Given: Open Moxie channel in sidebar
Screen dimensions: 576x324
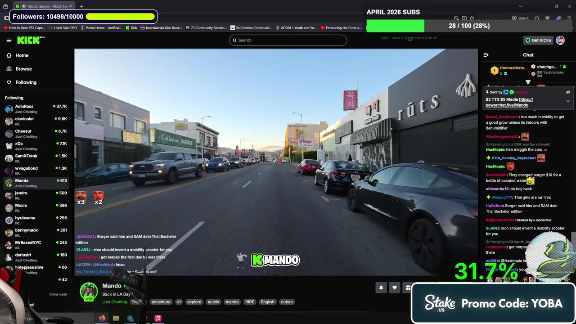Looking at the screenshot, I should pyautogui.click(x=36, y=208).
